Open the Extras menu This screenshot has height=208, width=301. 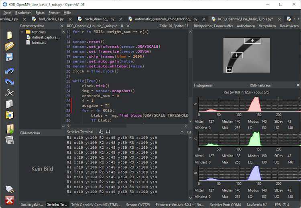click(40, 12)
